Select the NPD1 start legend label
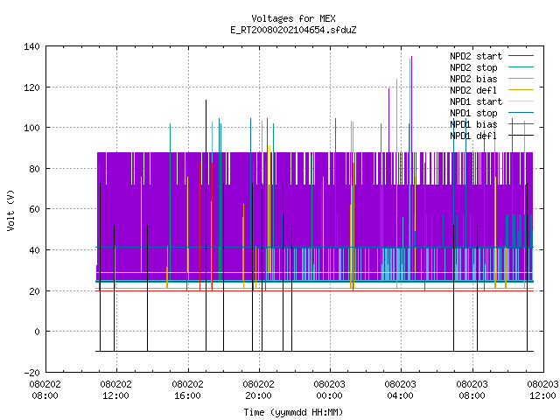The image size is (560, 420). [x=476, y=101]
